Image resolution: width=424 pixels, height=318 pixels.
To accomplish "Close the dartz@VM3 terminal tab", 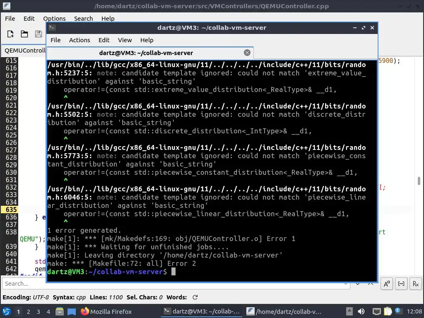I will pyautogui.click(x=247, y=53).
